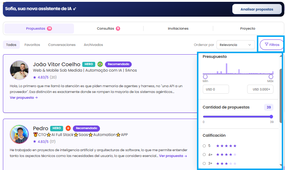285x170 pixels.
Task: Click Pedro's Hong Kong flag icon
Action: [68, 128]
